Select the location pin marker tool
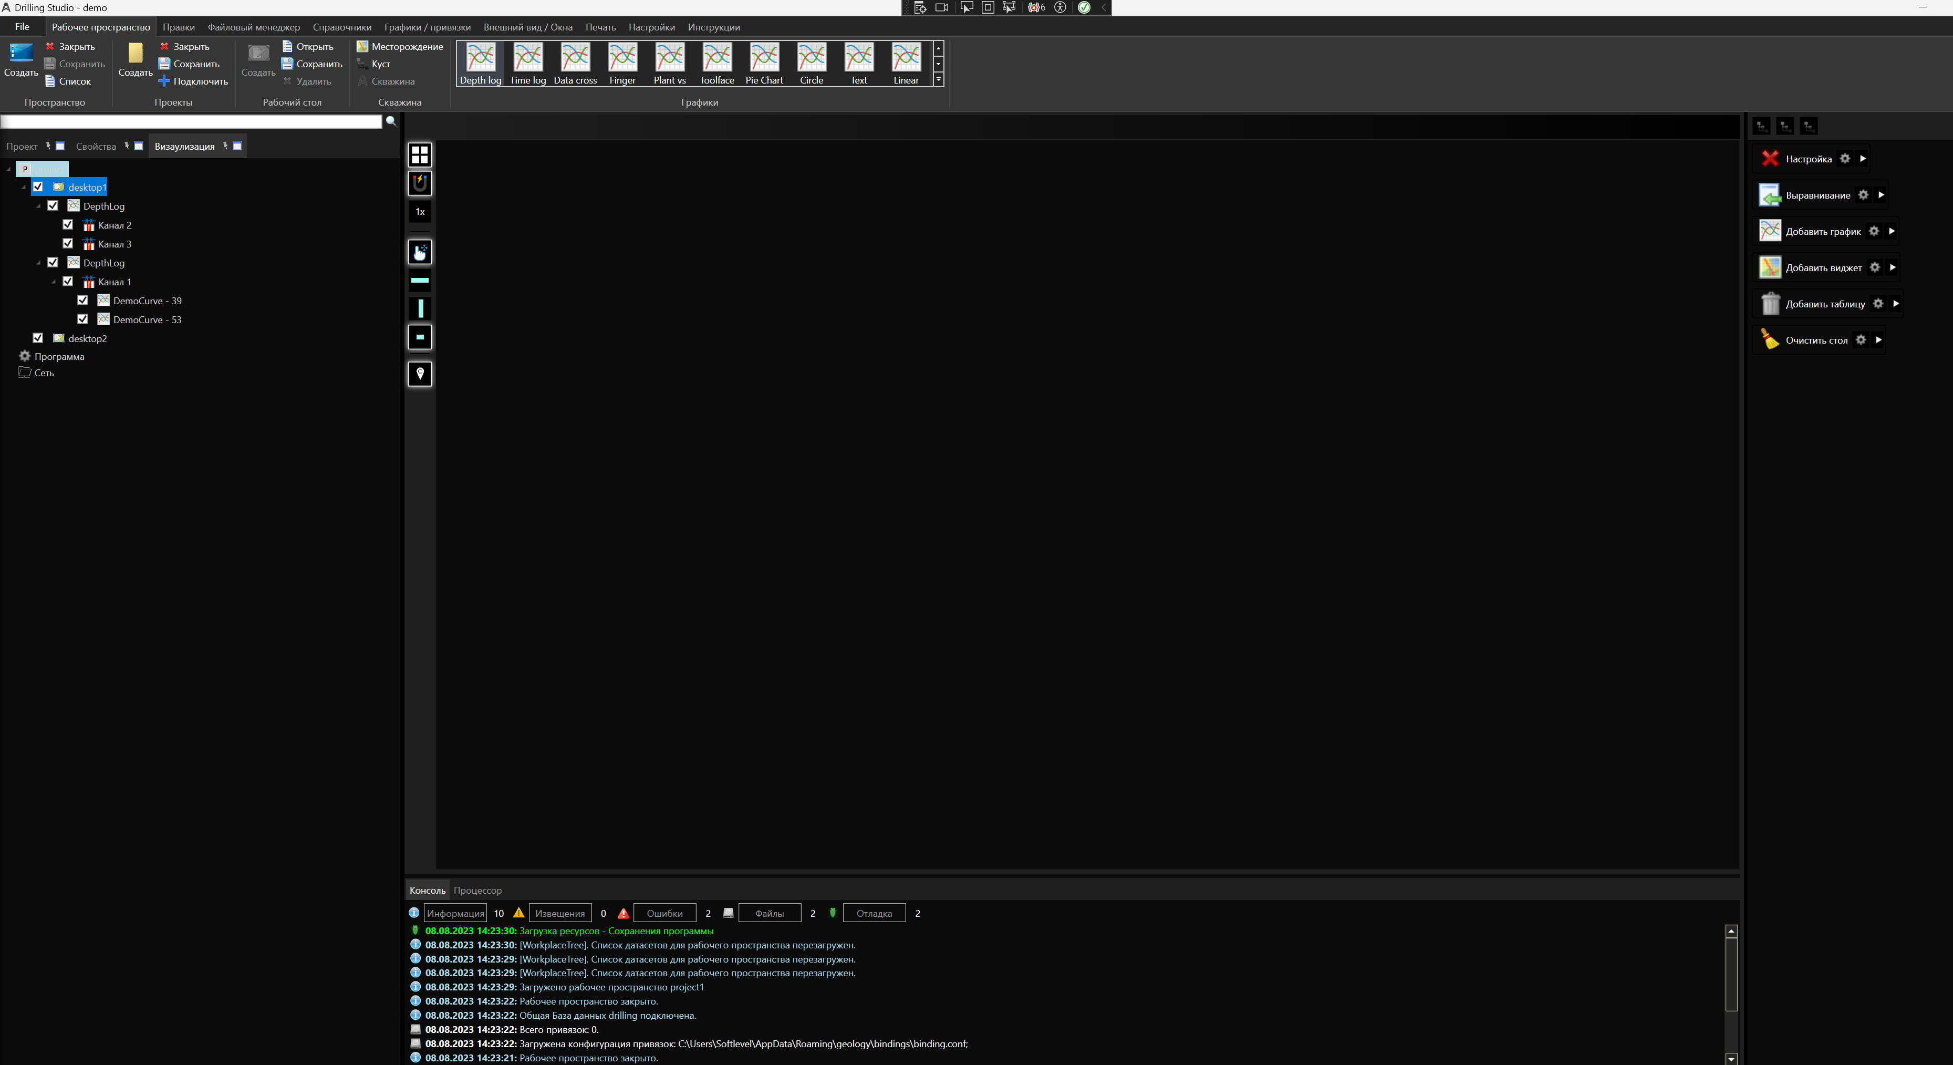 419,374
